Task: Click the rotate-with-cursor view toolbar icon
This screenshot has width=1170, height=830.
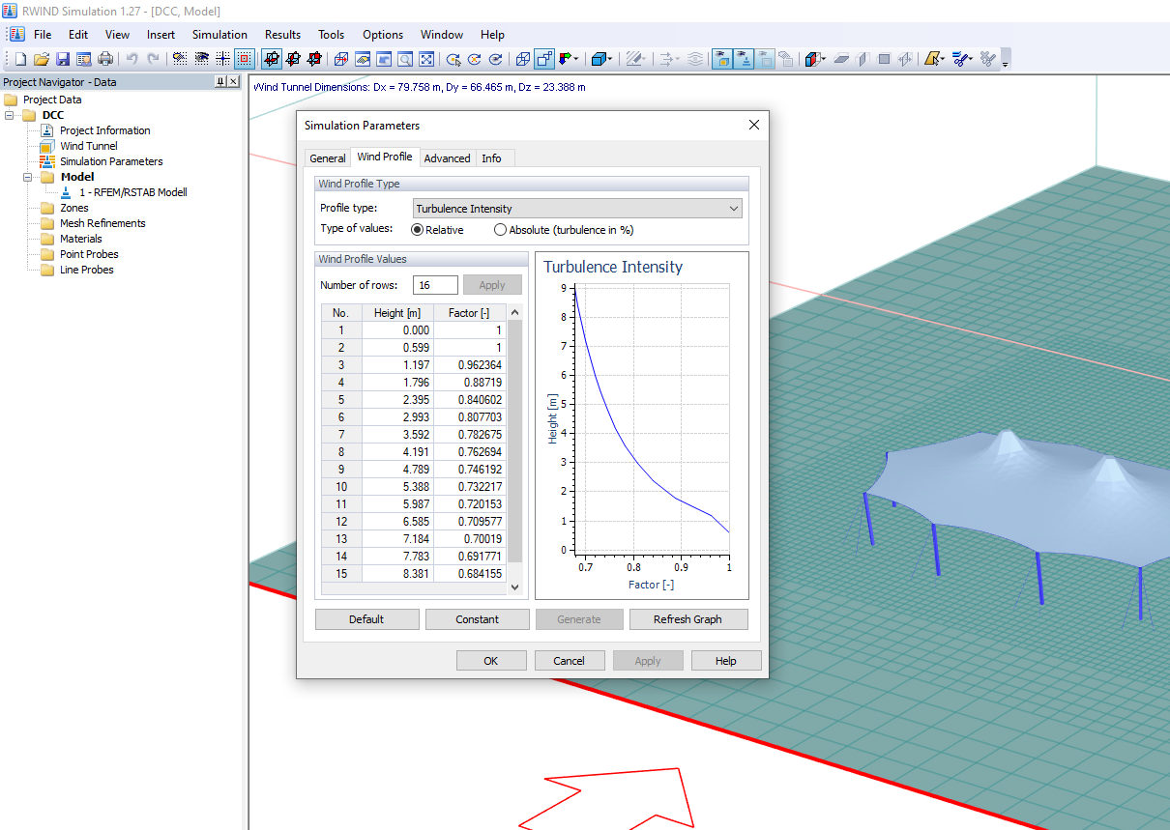Action: tap(453, 59)
